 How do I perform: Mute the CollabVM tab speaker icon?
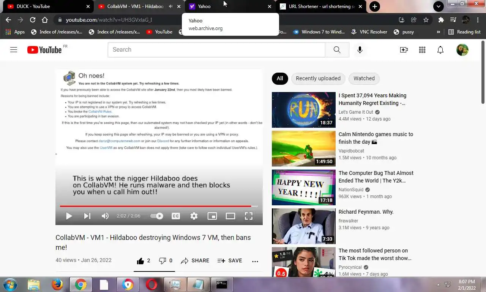pyautogui.click(x=170, y=6)
